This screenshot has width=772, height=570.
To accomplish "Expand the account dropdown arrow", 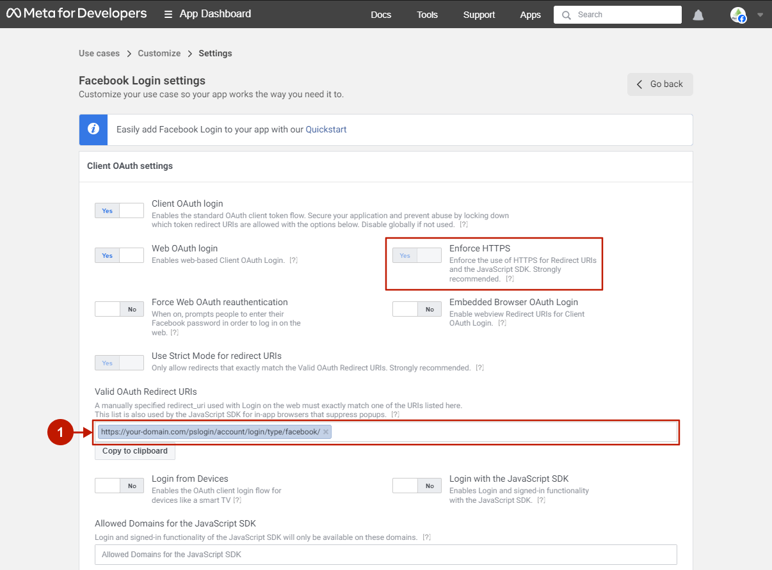I will (760, 15).
